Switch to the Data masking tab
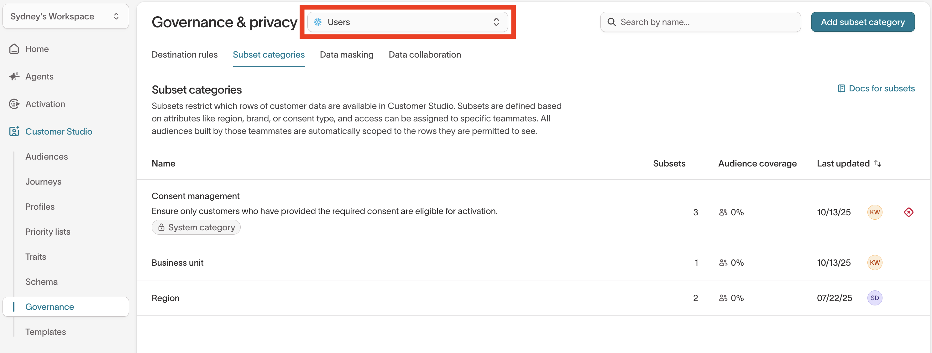 [x=346, y=54]
